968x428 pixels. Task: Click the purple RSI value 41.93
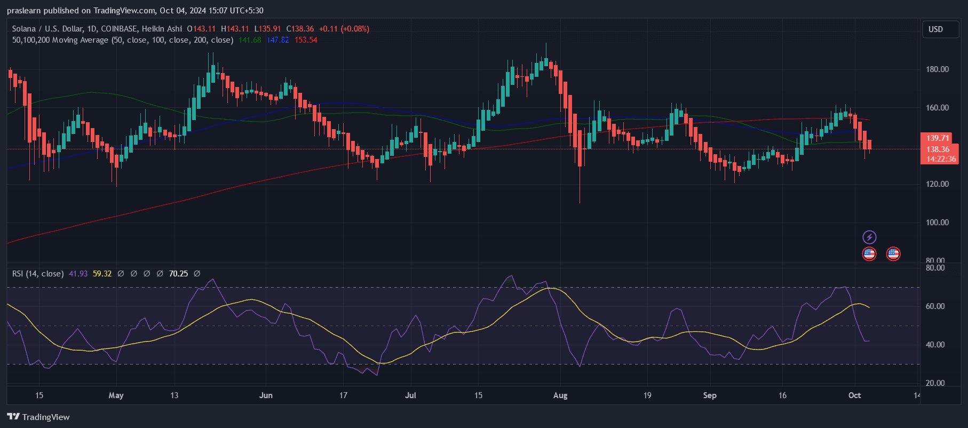(78, 274)
